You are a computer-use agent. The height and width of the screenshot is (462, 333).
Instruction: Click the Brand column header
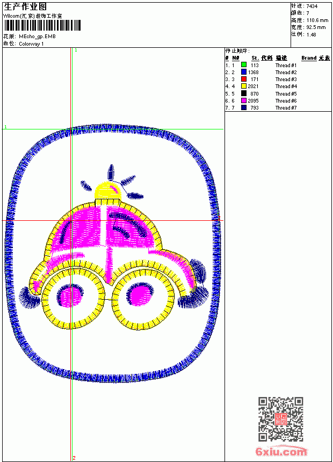(x=308, y=58)
